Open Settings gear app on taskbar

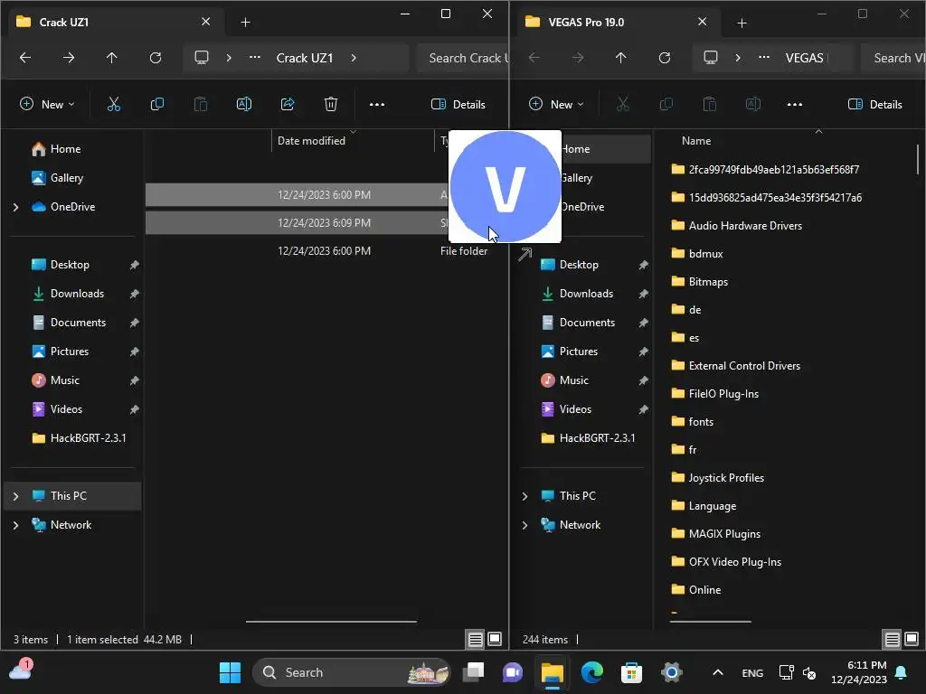672,672
